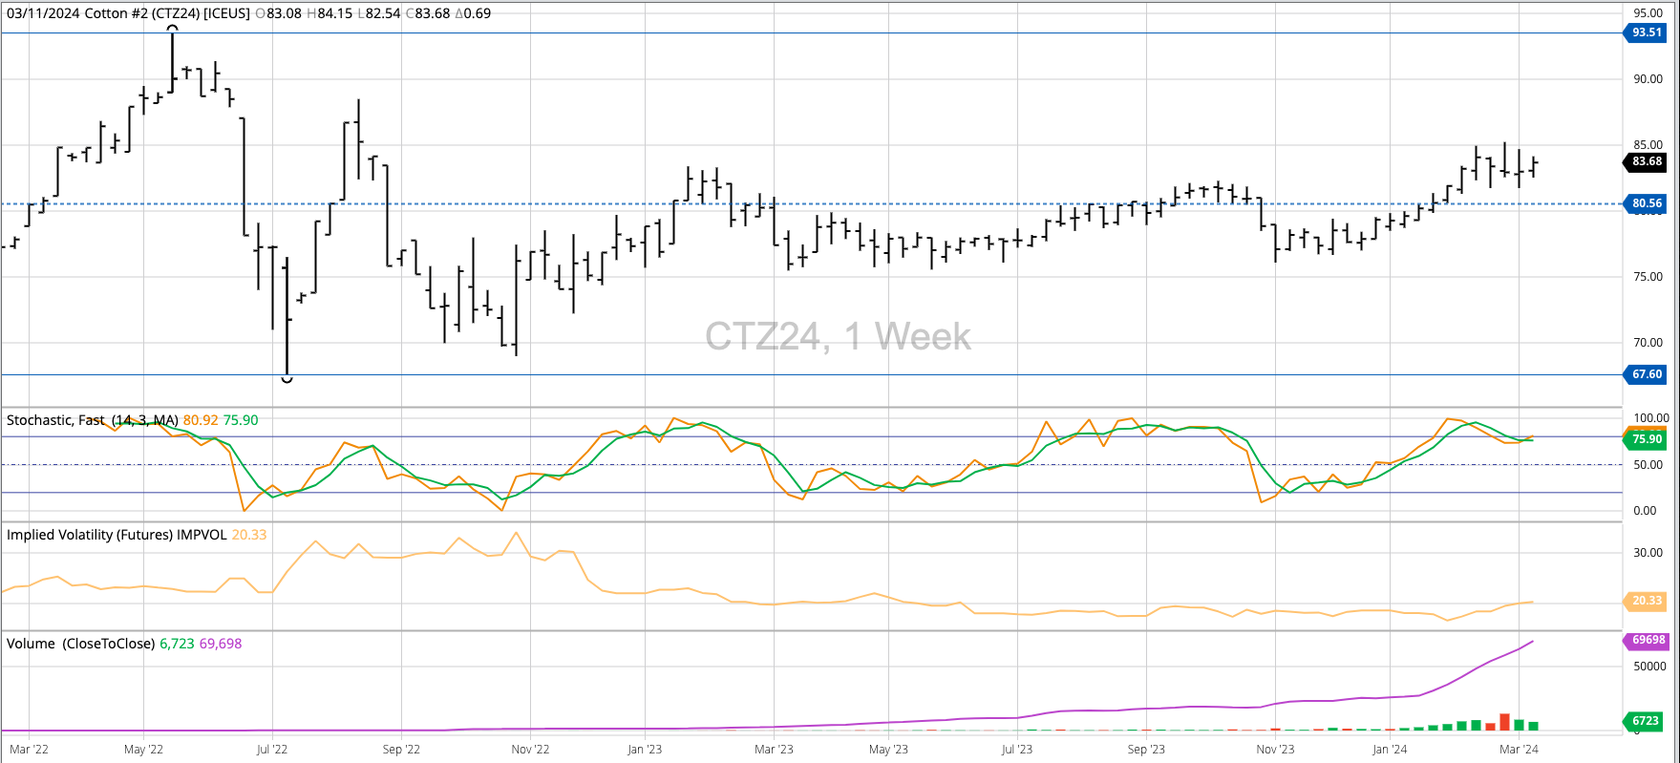Click the CTZ24, 1 Week watermark
This screenshot has width=1680, height=763.
coord(838,336)
